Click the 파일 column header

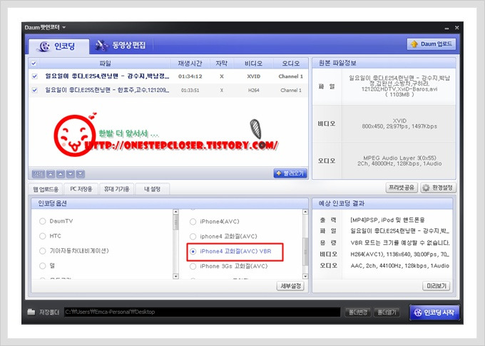[105, 63]
